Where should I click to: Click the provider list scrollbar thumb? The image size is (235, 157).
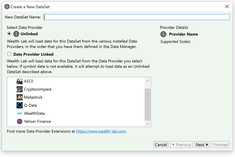pos(147,104)
